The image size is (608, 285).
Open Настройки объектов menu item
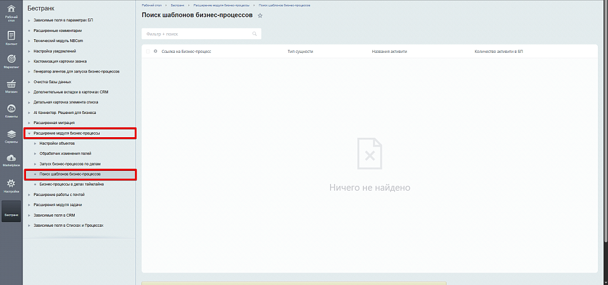[x=57, y=144]
